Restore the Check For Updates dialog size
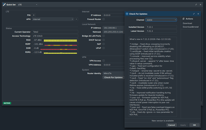The image size is (206, 130). 194,14
